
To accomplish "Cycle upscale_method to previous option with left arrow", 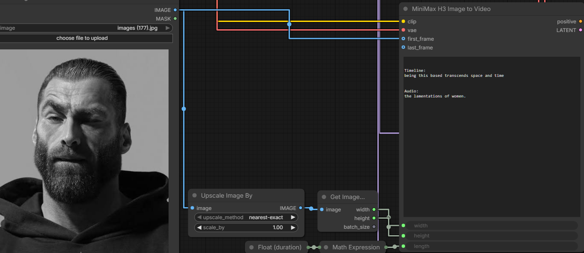I will click(199, 217).
